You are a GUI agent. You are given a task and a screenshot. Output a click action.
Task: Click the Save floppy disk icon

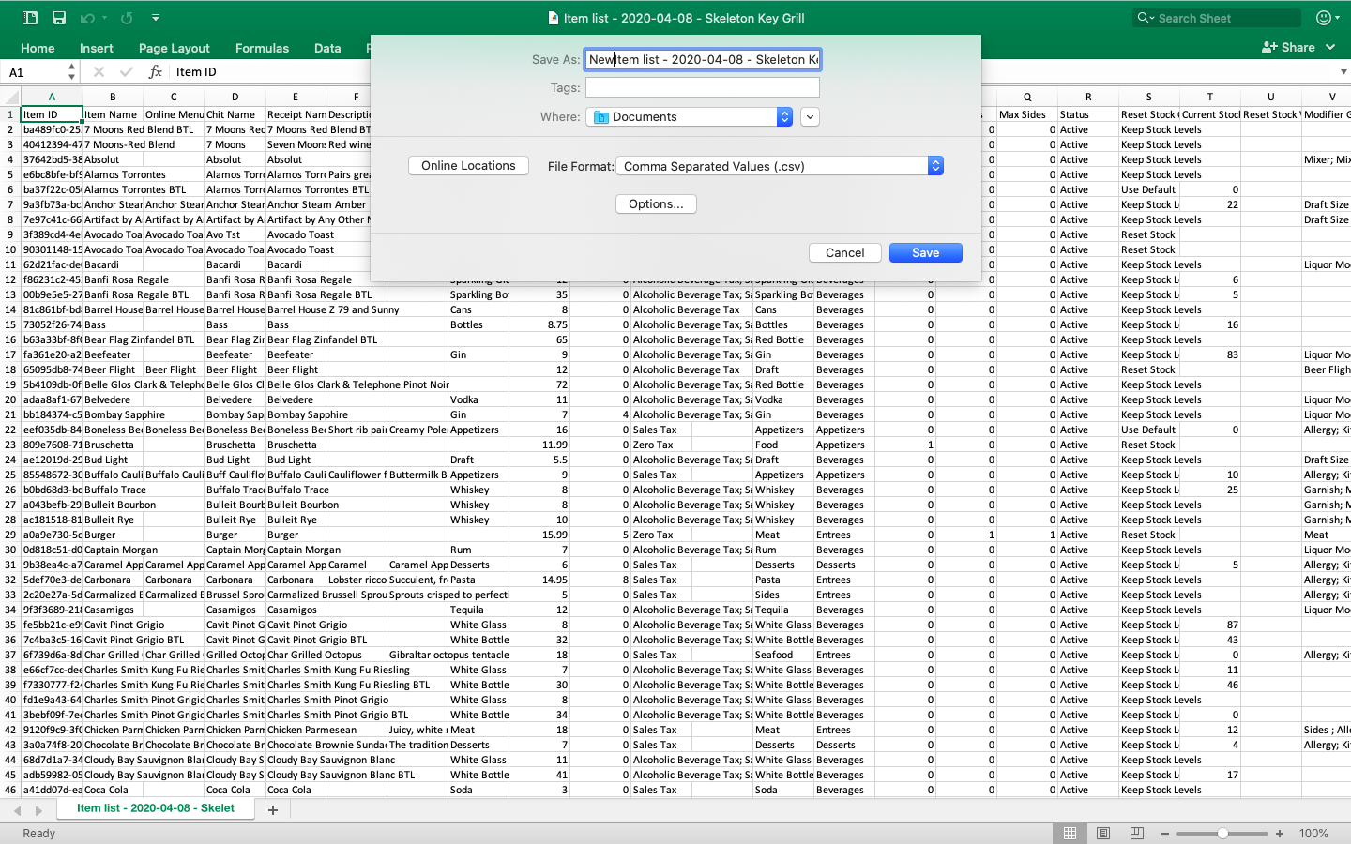click(x=59, y=18)
